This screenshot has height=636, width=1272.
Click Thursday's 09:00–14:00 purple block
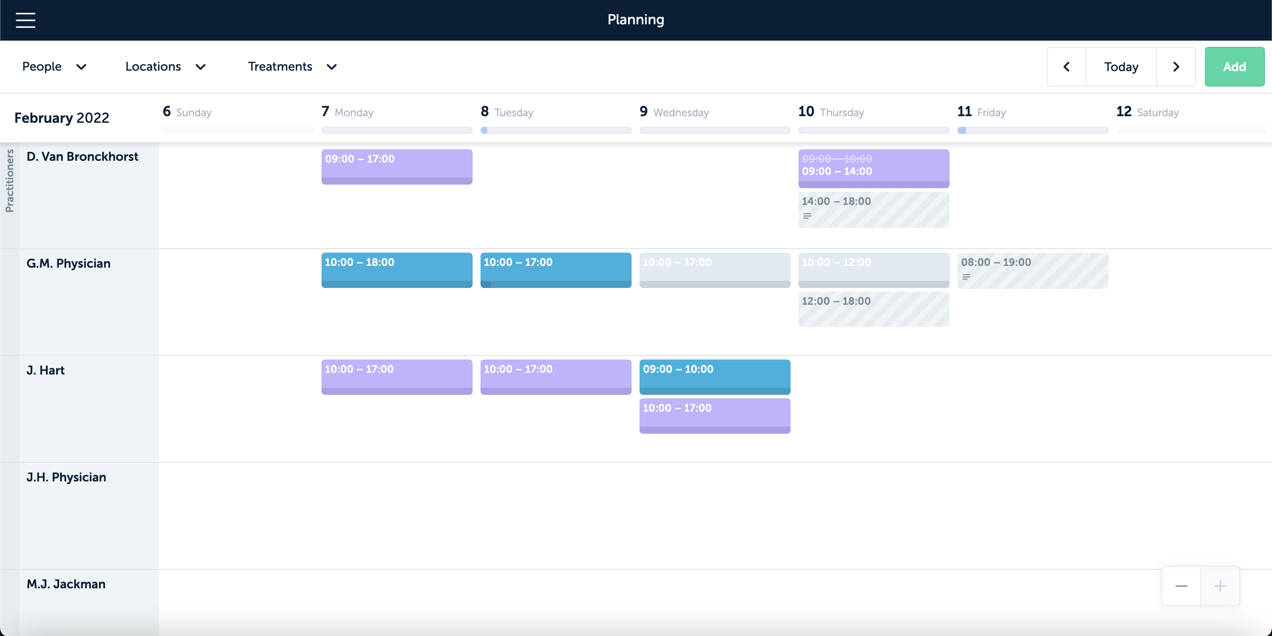[x=874, y=168]
